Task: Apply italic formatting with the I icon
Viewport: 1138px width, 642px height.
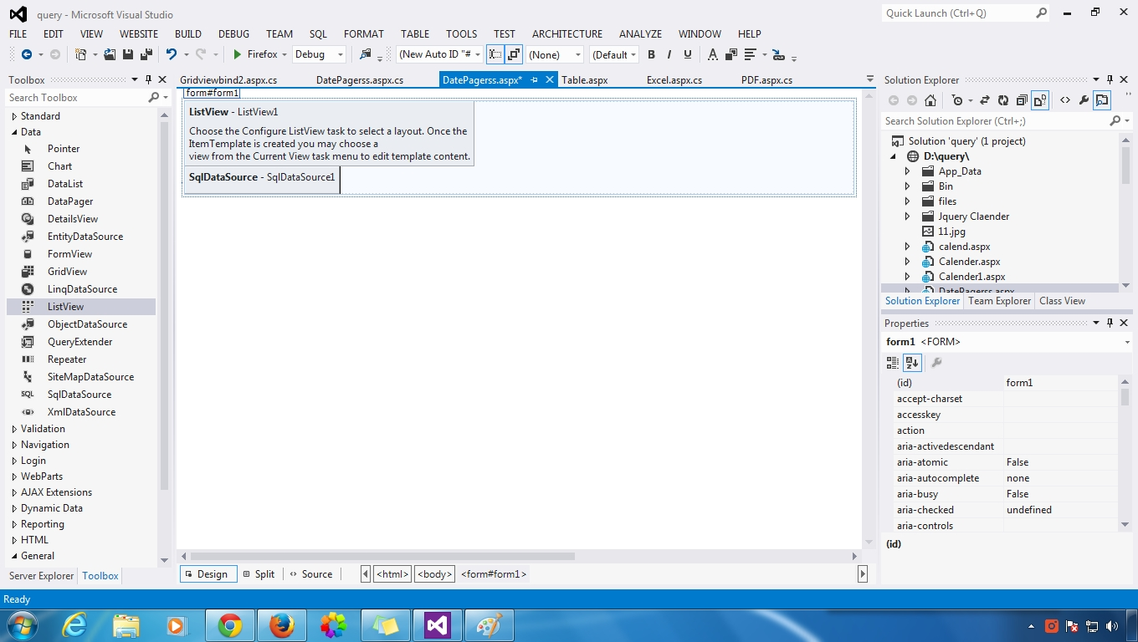Action: tap(669, 54)
